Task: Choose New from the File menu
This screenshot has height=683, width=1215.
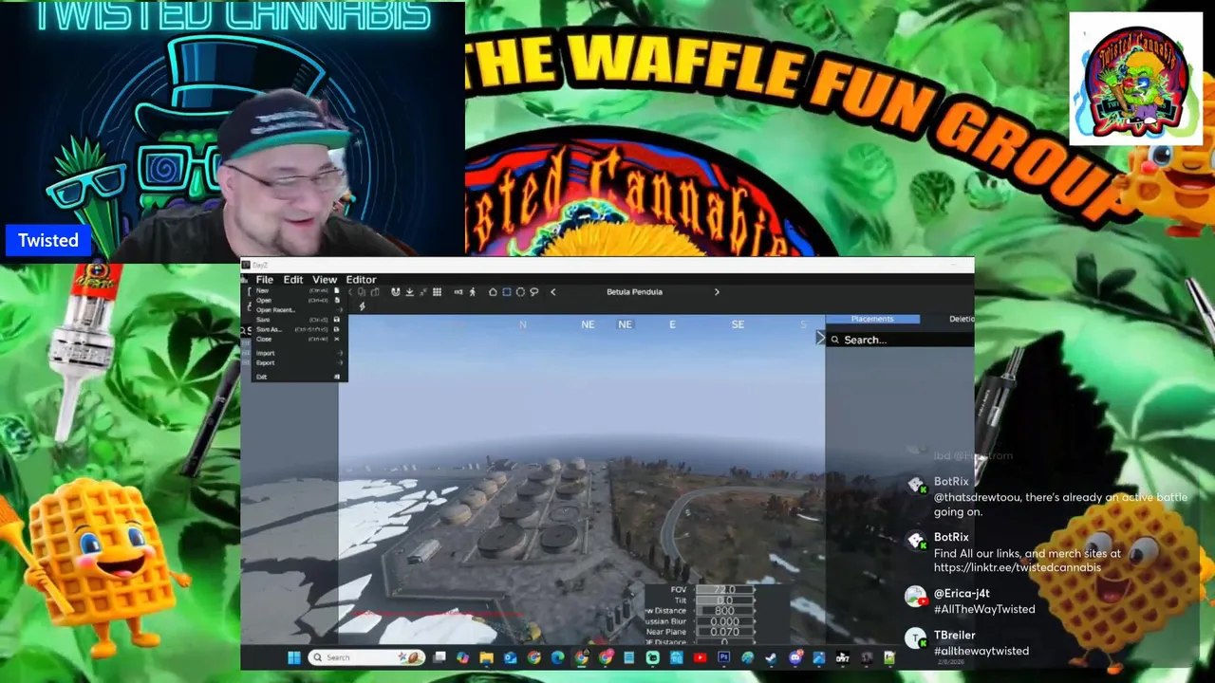Action: pos(299,290)
